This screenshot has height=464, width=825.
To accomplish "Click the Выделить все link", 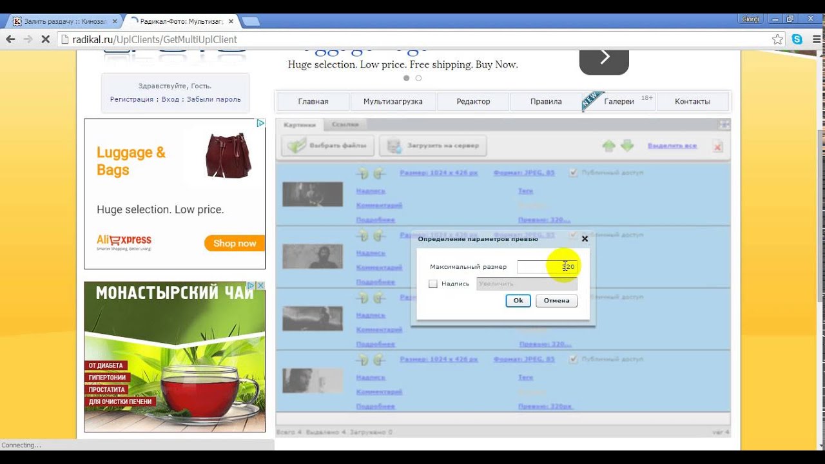I will click(x=672, y=146).
